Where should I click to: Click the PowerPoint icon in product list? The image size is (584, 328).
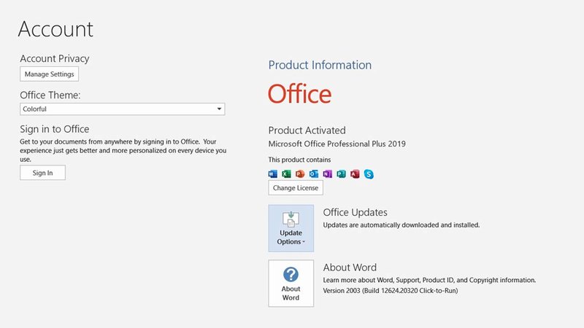tap(300, 174)
